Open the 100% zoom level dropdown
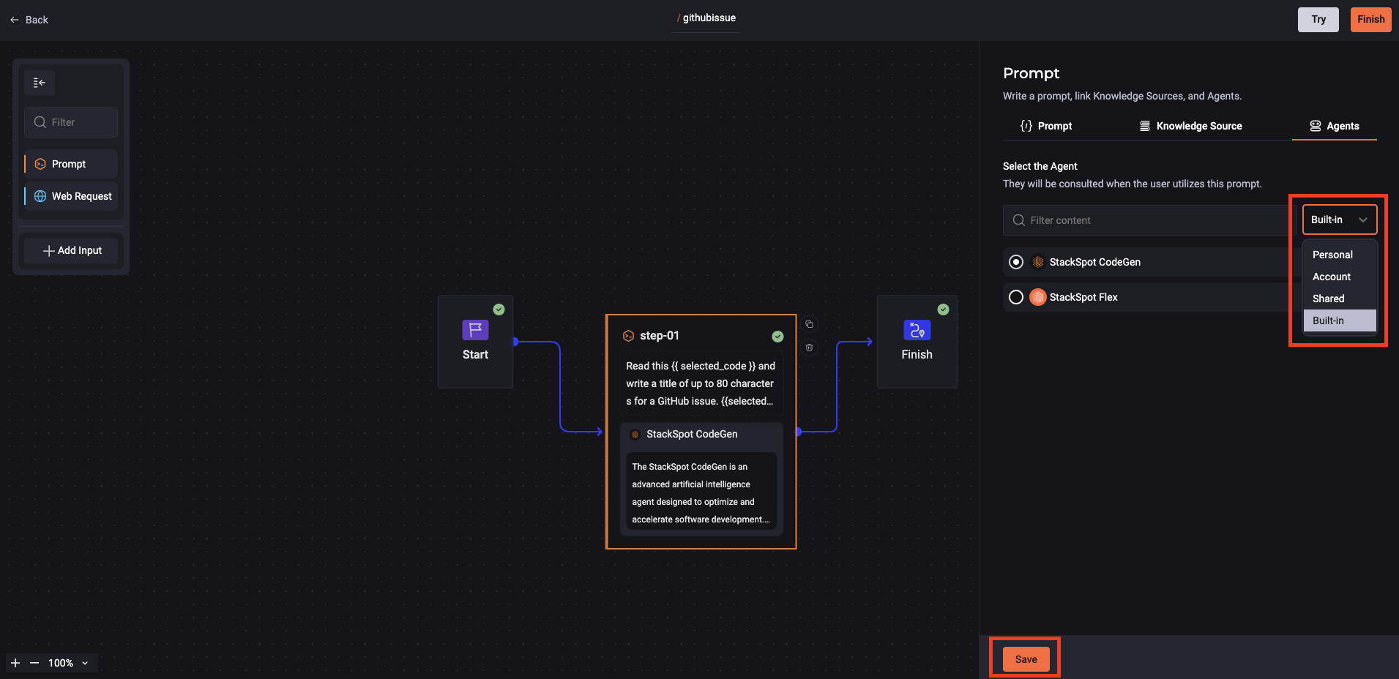 [69, 663]
